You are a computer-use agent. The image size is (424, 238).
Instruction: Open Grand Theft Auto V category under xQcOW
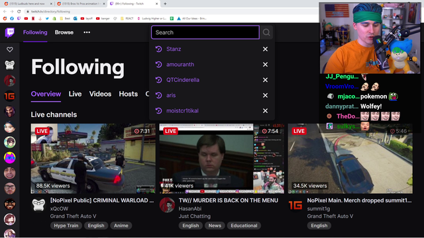[x=73, y=216]
